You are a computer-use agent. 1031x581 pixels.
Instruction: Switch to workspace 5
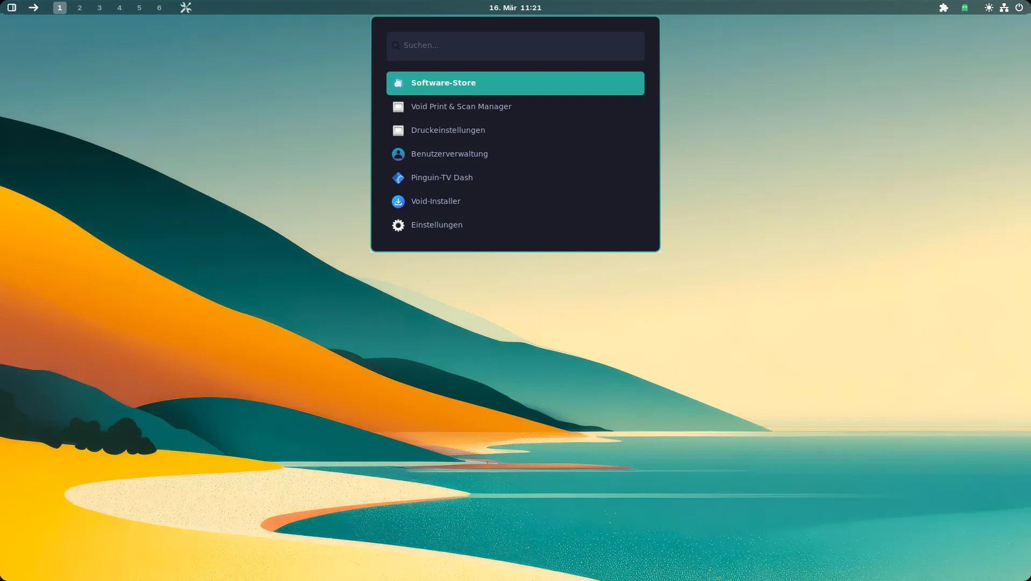coord(139,8)
